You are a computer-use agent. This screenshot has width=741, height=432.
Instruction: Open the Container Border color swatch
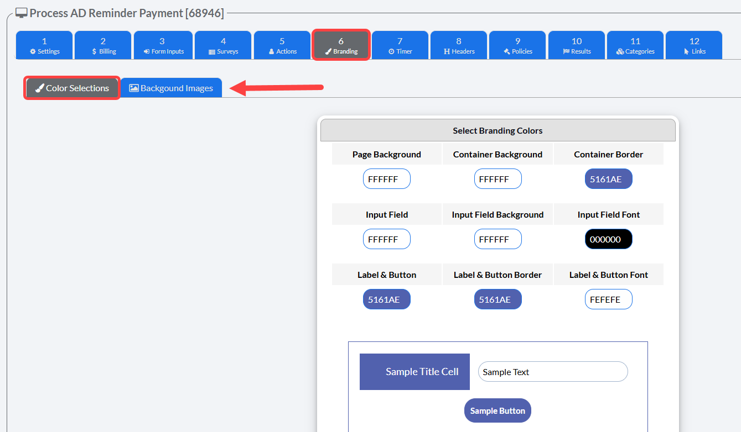(x=609, y=179)
